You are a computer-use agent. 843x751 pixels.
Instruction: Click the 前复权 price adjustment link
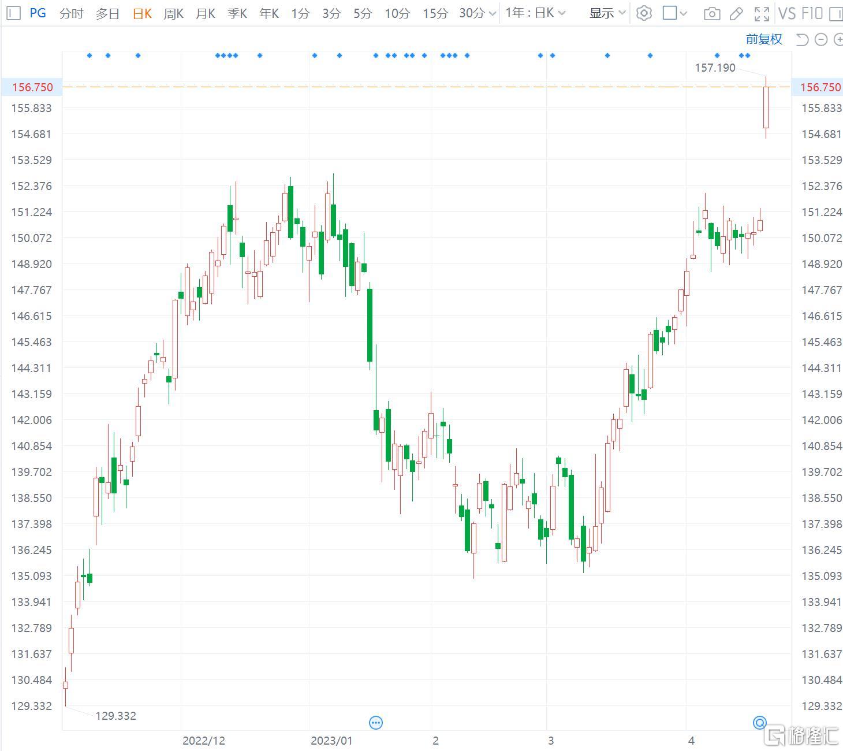tap(764, 39)
